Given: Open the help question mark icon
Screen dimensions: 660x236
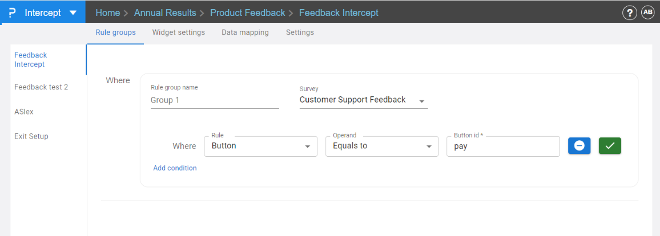Looking at the screenshot, I should pos(629,13).
